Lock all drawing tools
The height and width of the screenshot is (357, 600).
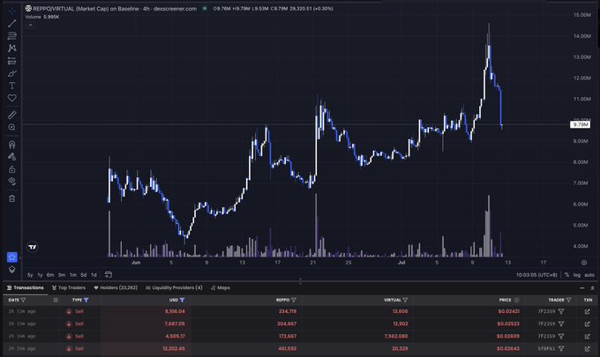click(11, 169)
